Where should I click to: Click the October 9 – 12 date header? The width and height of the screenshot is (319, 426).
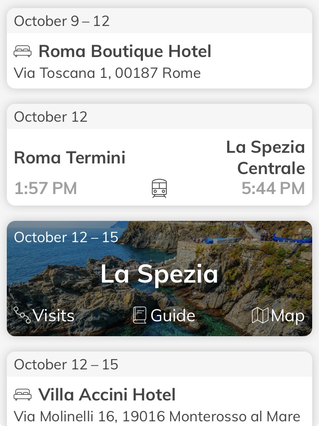click(x=62, y=21)
